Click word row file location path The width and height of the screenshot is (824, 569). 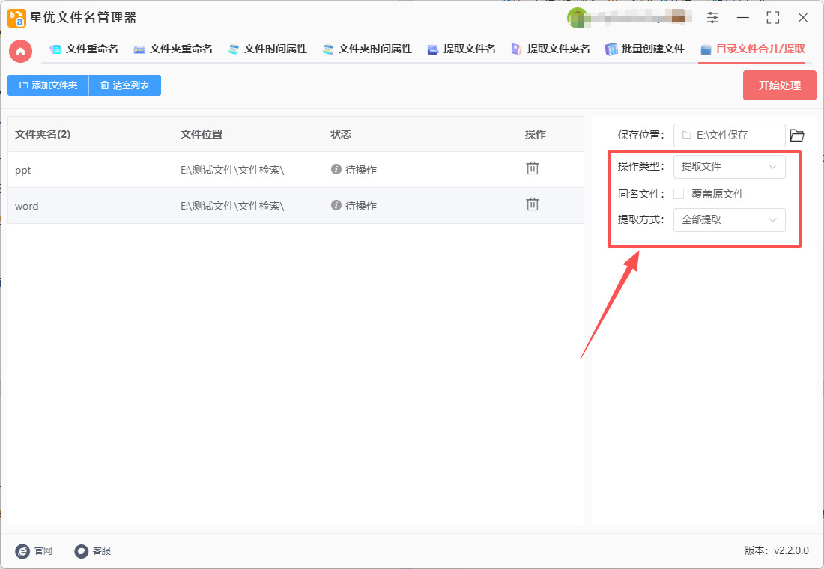pyautogui.click(x=232, y=206)
